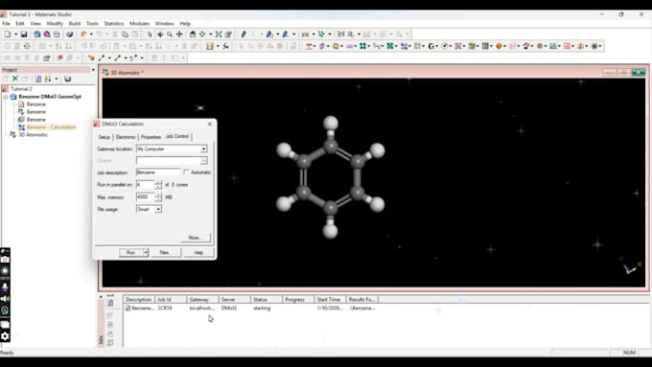Toggle the checkbox on the Benzene job row
Screen dimensions: 652x367
128,309
